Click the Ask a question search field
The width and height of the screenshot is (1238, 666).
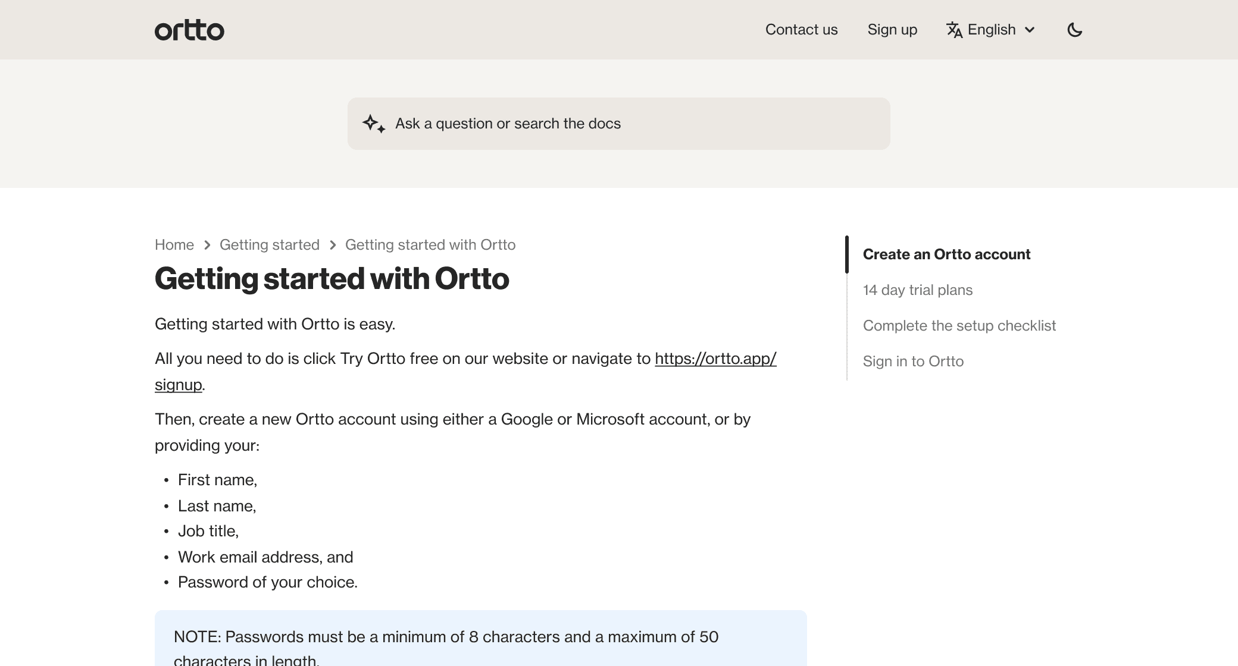[619, 123]
